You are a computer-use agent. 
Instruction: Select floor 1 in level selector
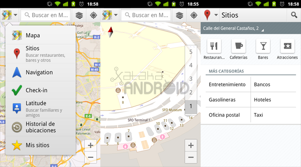(x=191, y=106)
